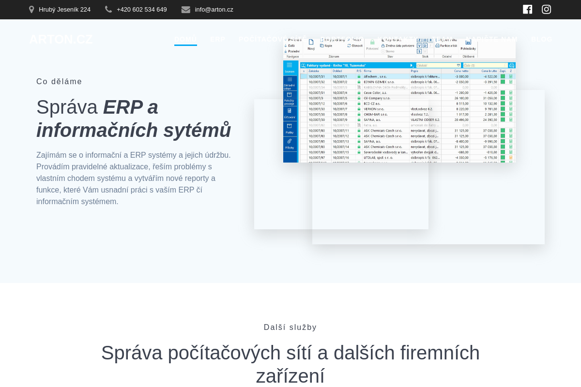Click the lock icon in VERKON row

(x=359, y=109)
